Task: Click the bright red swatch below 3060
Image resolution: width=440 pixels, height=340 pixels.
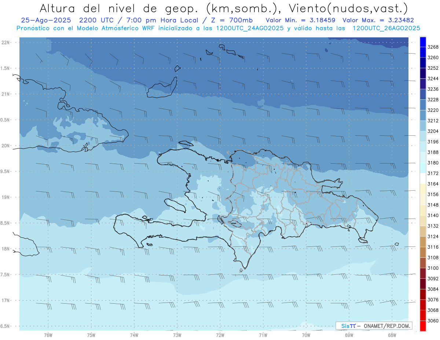Action: pos(423,326)
